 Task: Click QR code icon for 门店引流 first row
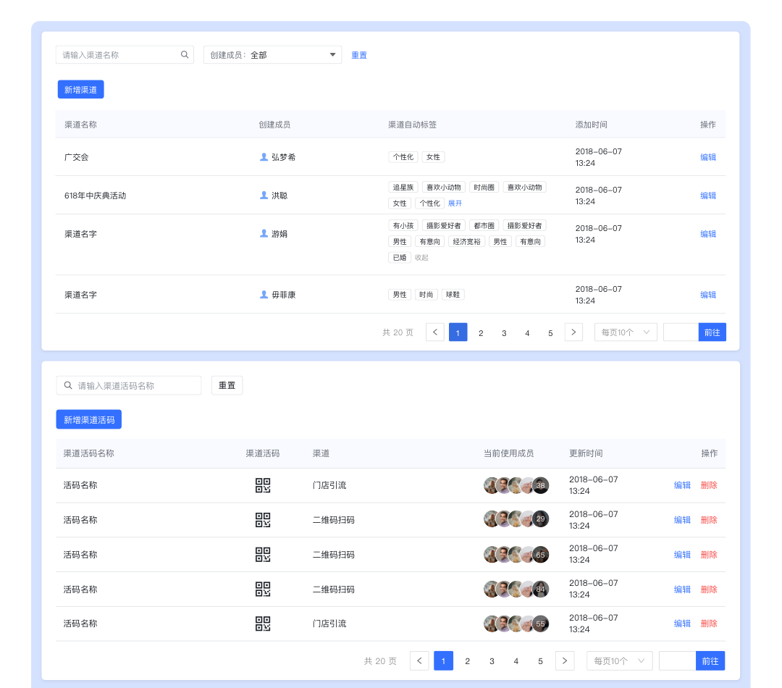[x=263, y=485]
